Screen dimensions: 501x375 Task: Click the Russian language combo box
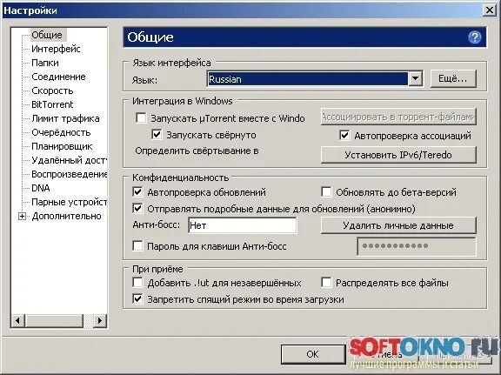click(x=315, y=78)
